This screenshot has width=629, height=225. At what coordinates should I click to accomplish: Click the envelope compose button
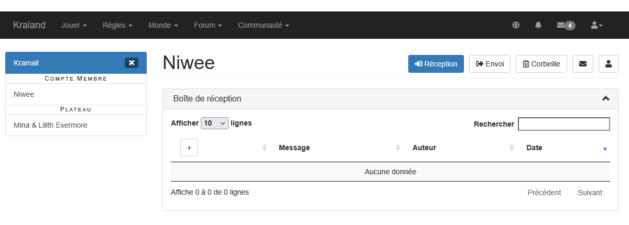[x=583, y=64]
